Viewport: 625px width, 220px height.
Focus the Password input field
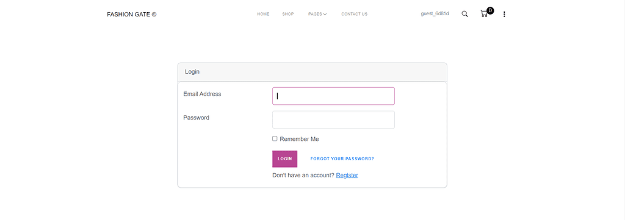tap(333, 119)
